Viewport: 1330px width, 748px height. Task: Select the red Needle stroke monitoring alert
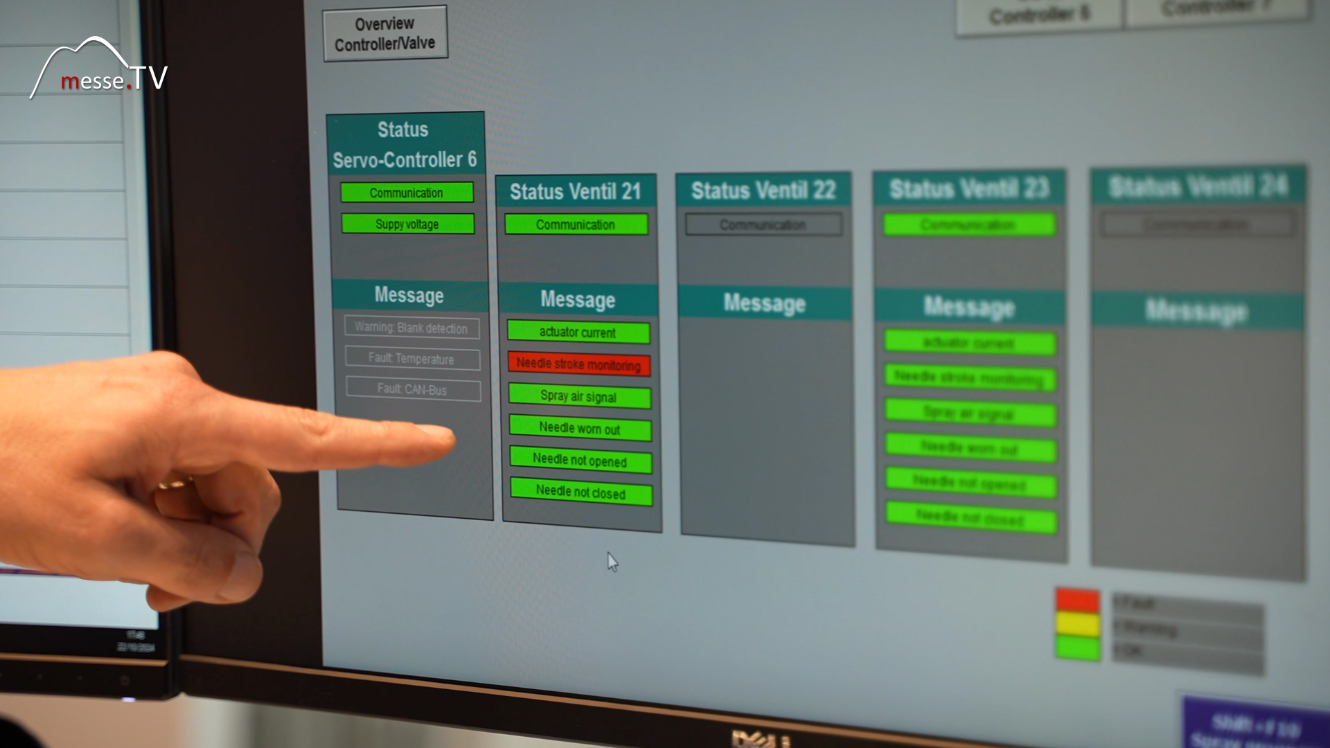coord(578,364)
